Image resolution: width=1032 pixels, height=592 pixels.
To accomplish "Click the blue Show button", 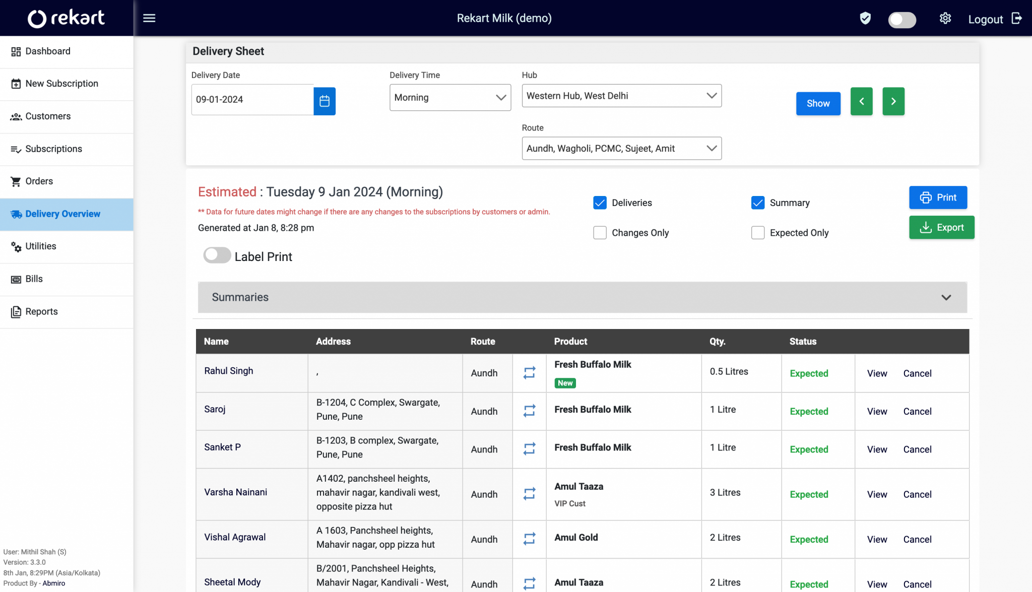I will pyautogui.click(x=818, y=103).
